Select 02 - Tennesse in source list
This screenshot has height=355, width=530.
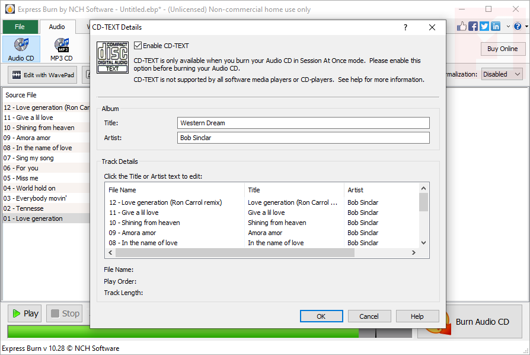tap(46, 208)
